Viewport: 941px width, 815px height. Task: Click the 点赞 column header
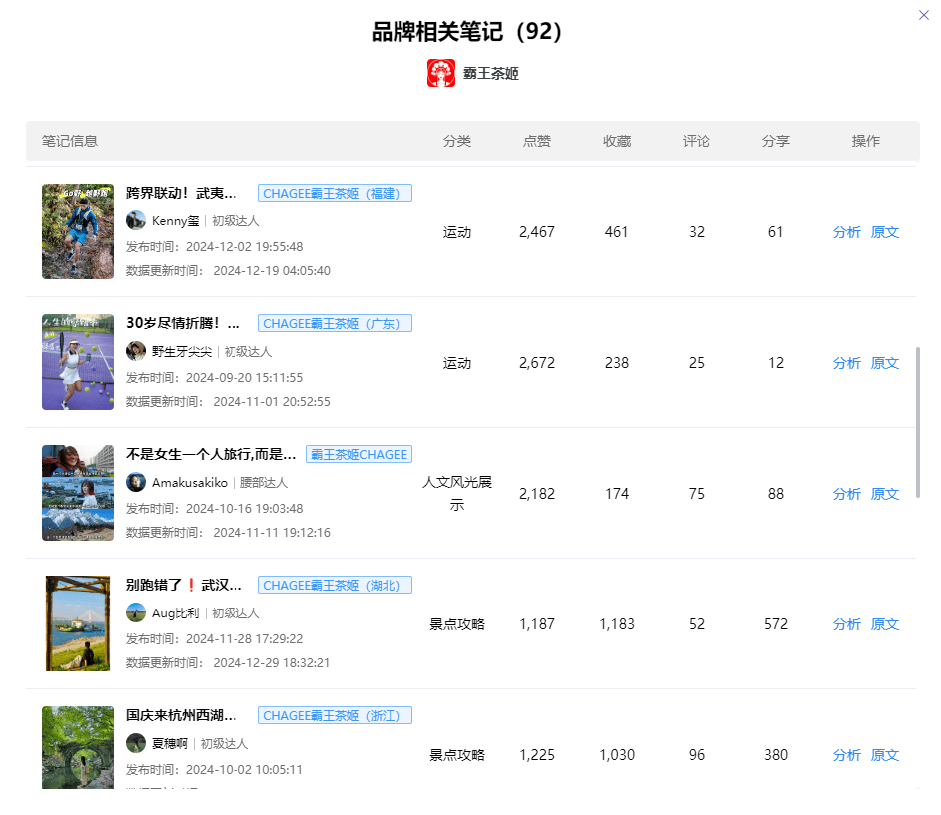[x=537, y=141]
